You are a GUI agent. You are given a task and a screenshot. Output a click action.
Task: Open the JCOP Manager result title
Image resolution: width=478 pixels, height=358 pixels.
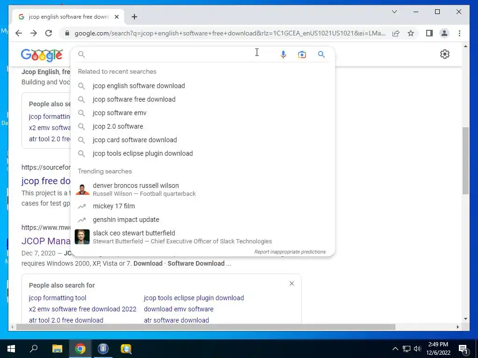click(46, 241)
